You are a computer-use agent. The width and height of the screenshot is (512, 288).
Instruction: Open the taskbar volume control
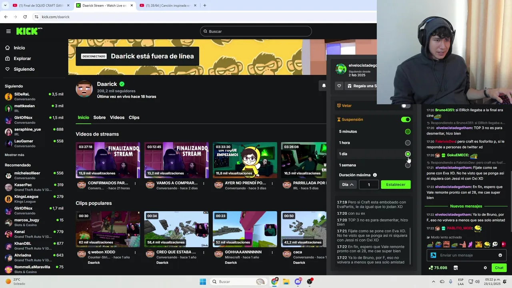click(x=477, y=282)
